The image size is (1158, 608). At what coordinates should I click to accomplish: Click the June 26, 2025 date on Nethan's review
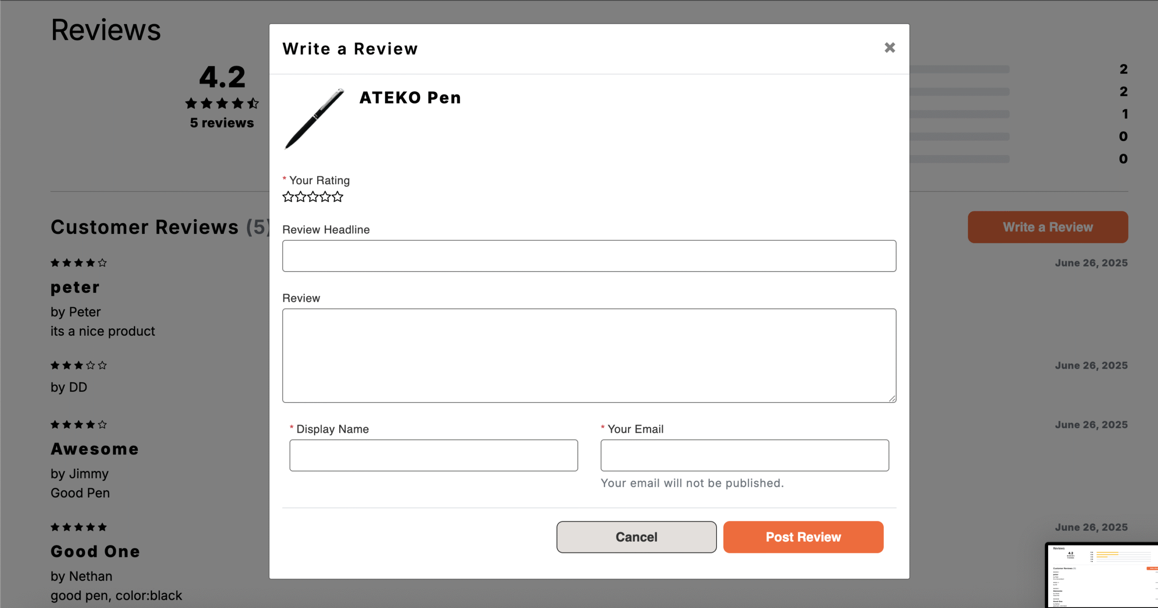(x=1091, y=527)
